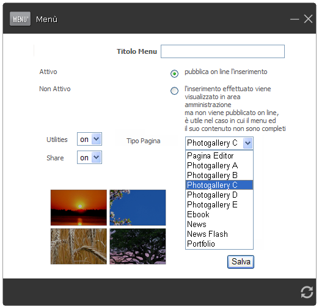Open the Share on/off dropdown
This screenshot has width=319, height=306.
click(x=89, y=157)
